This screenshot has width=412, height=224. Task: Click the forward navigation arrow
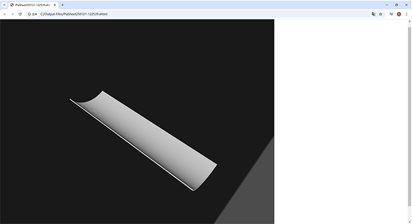(x=12, y=14)
